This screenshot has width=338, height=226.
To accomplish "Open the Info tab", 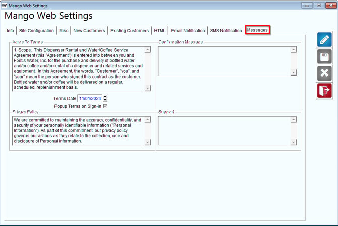I will click(10, 31).
